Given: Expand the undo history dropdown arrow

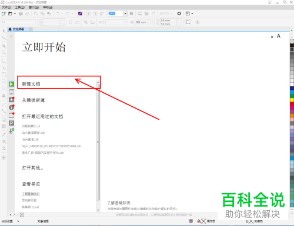Looking at the screenshot, I should click(62, 14).
